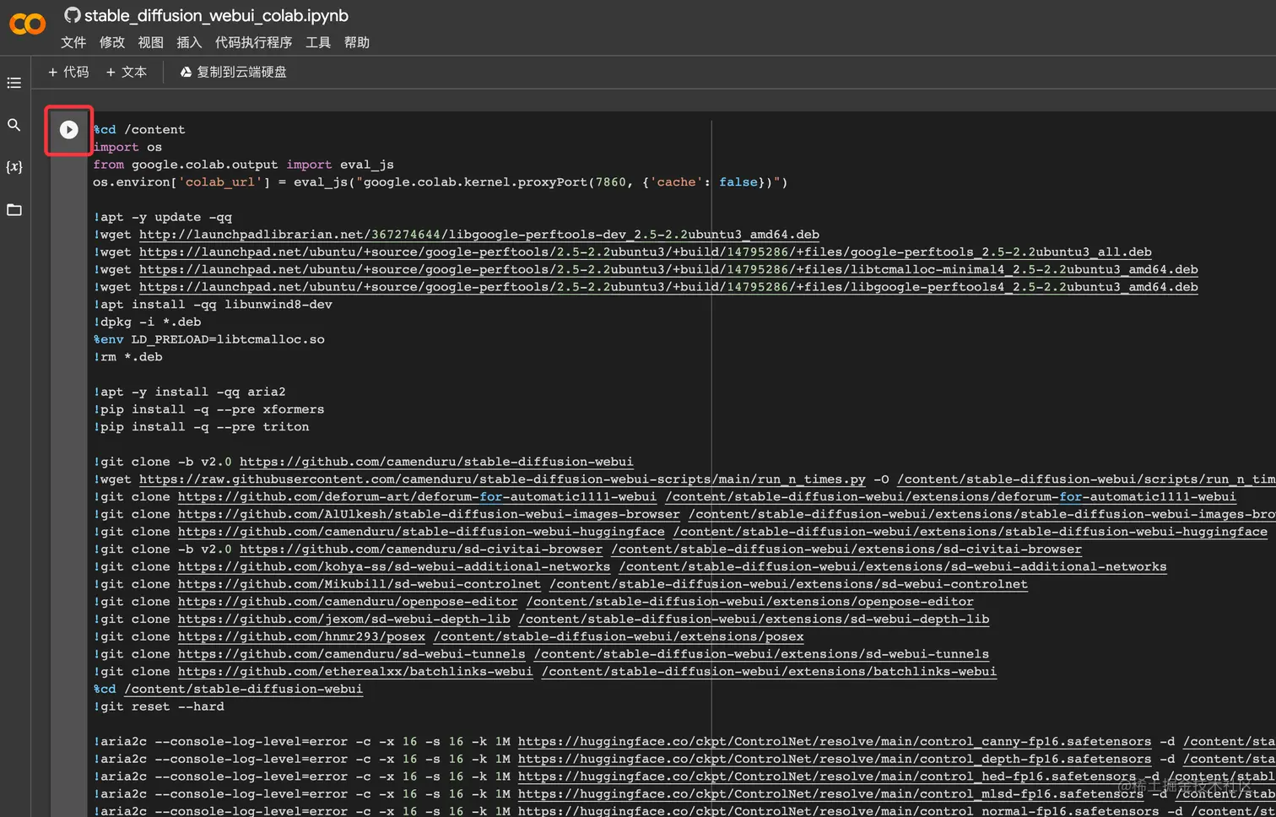The height and width of the screenshot is (817, 1276).
Task: Click the GitHub icon beside the notebook title
Action: point(72,15)
